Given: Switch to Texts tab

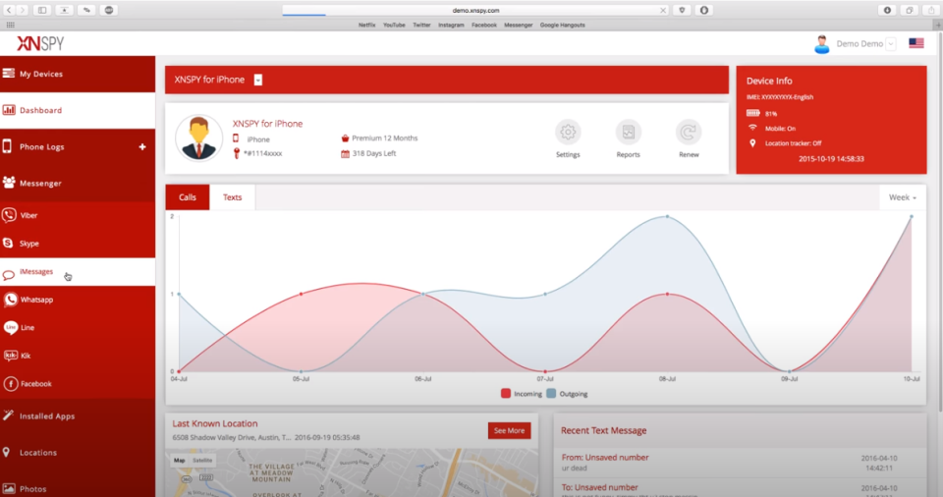Looking at the screenshot, I should [x=232, y=197].
